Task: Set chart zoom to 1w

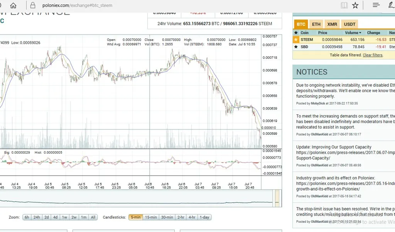Action: point(64,217)
